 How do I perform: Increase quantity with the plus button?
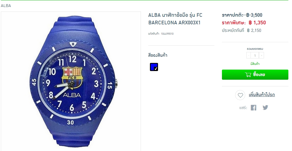tap(261, 55)
